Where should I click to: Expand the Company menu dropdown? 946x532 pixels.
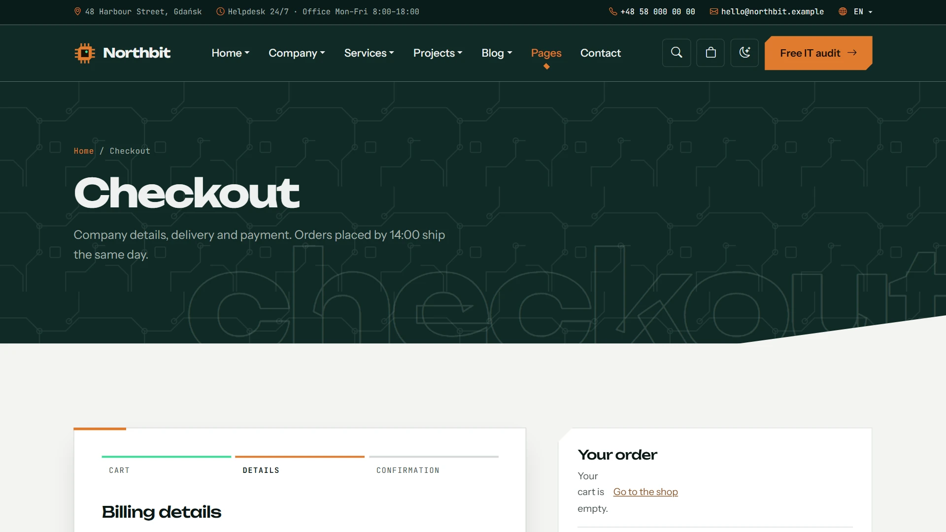point(297,53)
